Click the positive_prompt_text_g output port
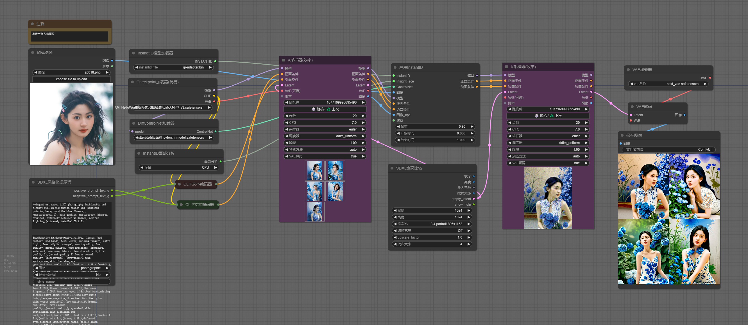Screen dimensions: 748x325 pos(112,191)
